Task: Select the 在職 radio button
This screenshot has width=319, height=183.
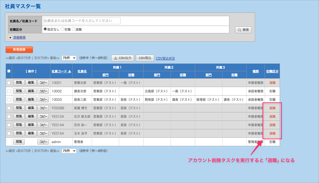Action: pyautogui.click(x=62, y=29)
